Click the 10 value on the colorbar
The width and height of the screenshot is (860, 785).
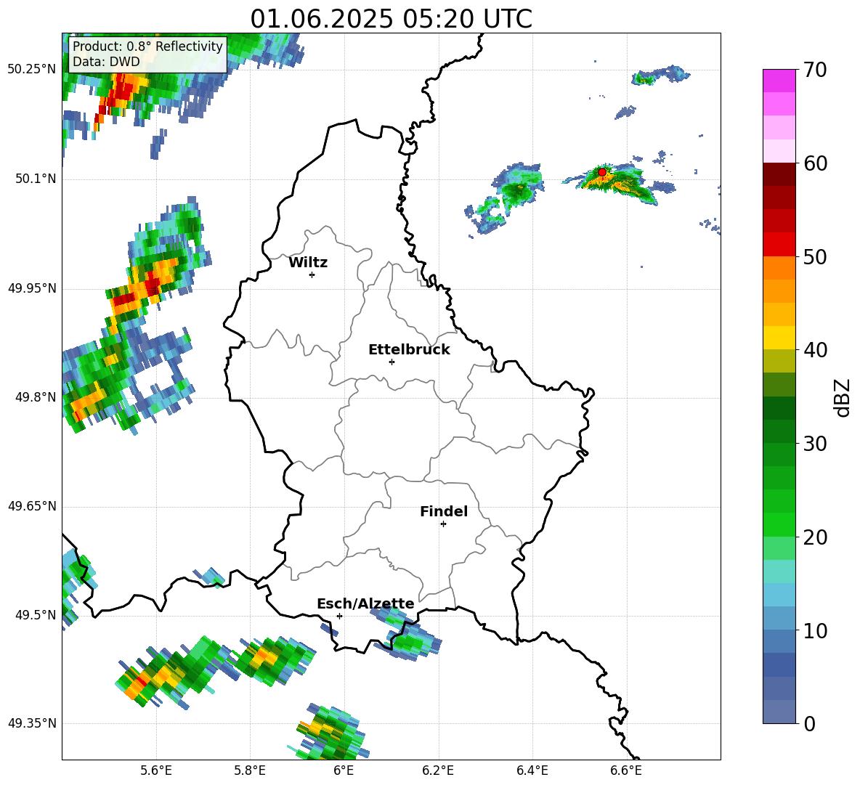pyautogui.click(x=815, y=630)
